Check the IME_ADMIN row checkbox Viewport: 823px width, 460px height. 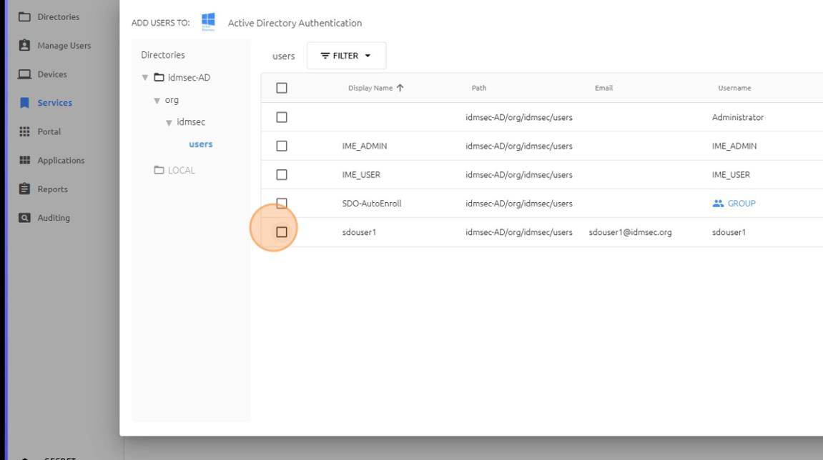tap(282, 146)
